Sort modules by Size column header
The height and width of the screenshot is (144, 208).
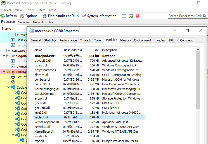tap(92, 50)
